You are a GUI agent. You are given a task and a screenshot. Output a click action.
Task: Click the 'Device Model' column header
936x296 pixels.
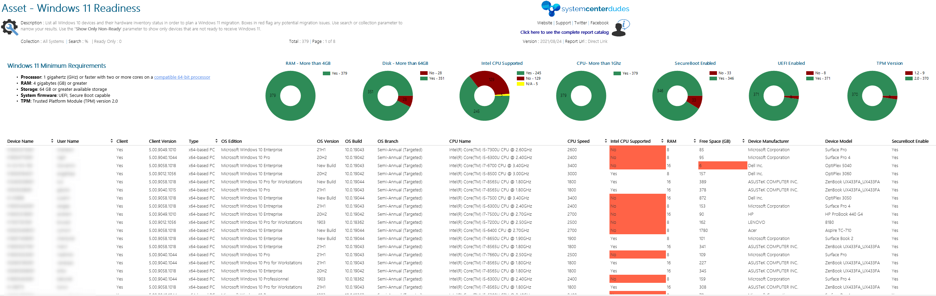tap(838, 141)
